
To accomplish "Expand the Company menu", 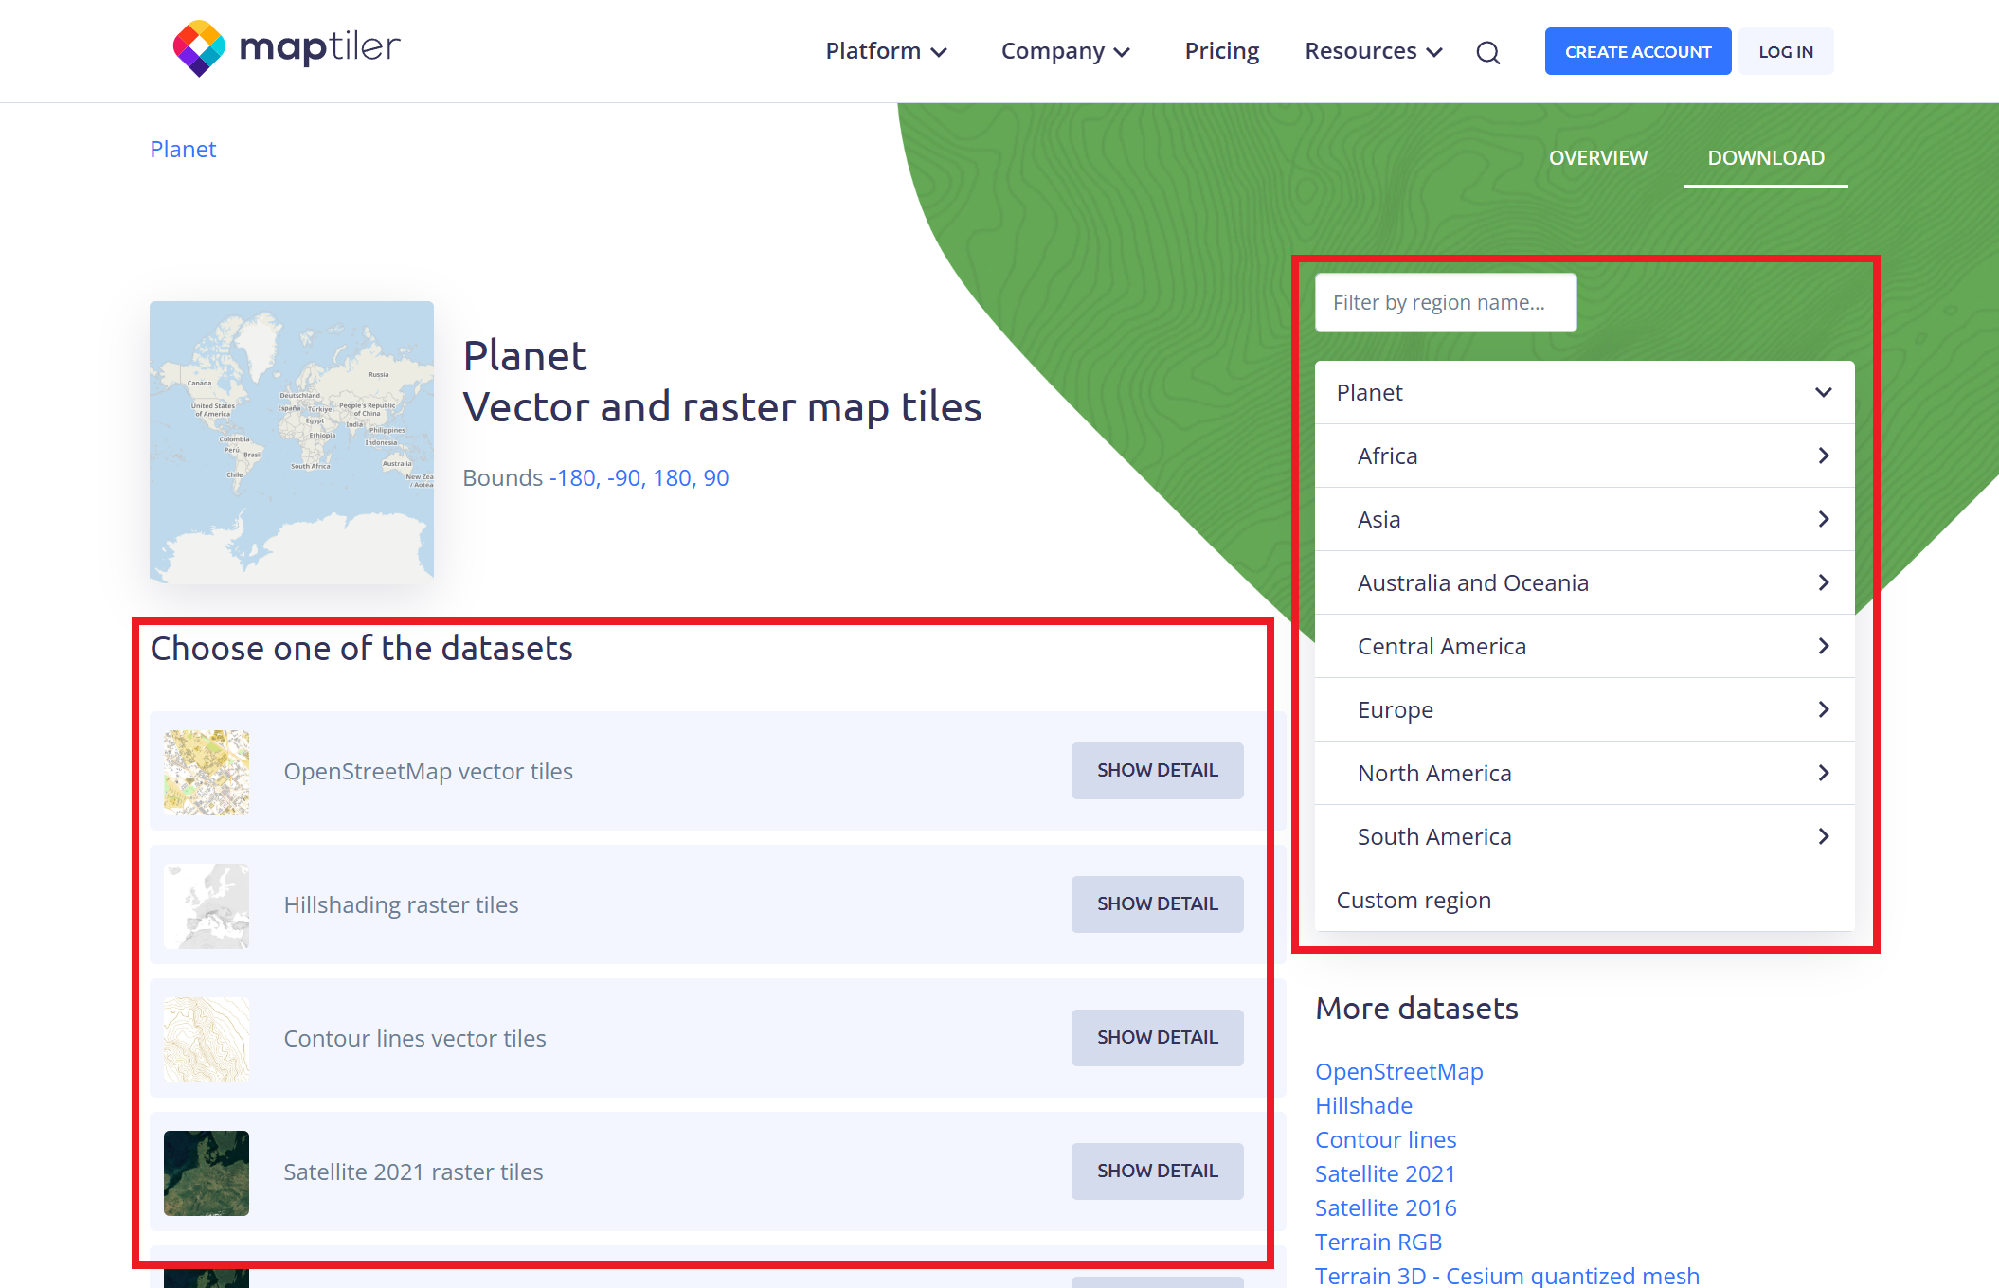I will pyautogui.click(x=1065, y=51).
